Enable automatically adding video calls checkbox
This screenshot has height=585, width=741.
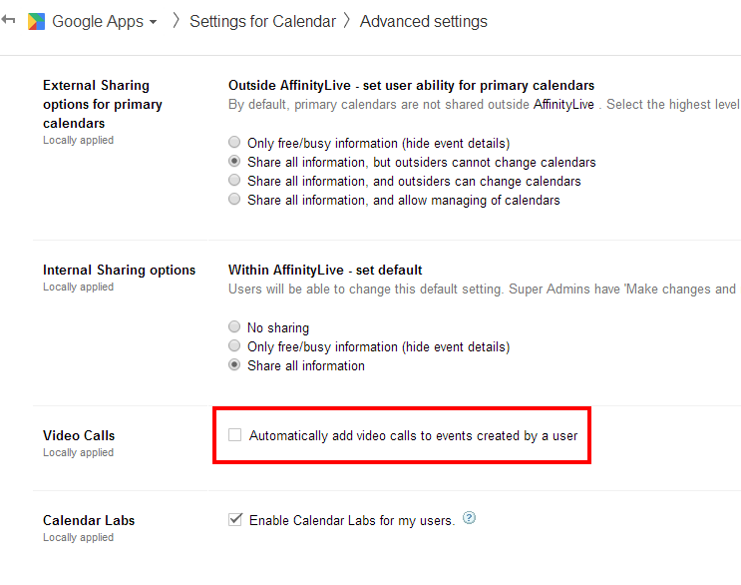[x=235, y=435]
